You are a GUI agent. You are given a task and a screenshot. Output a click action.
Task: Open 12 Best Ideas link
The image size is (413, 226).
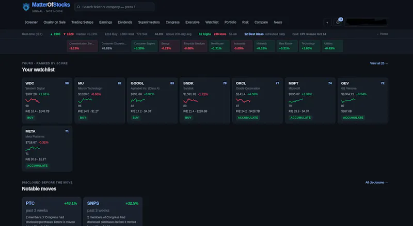253,34
